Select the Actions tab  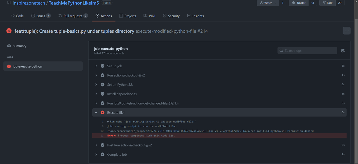tap(103, 16)
